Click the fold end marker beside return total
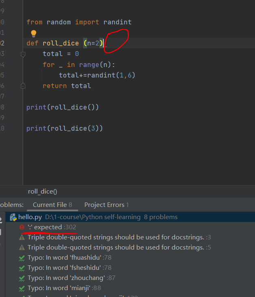Screen dimensions: 255x297 pos(23,86)
